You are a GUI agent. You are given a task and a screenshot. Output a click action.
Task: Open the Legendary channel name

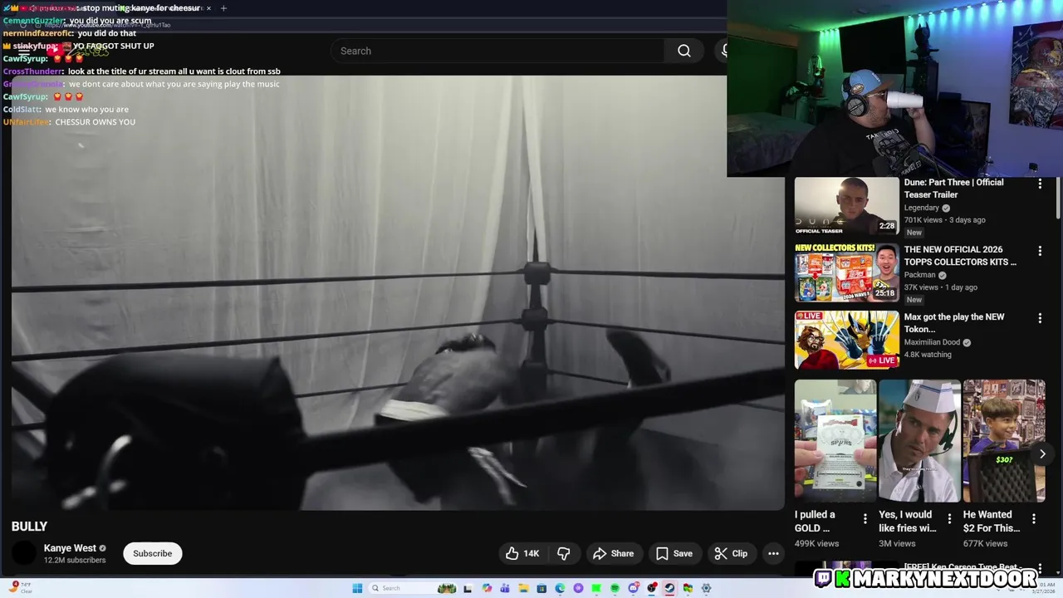click(x=922, y=208)
